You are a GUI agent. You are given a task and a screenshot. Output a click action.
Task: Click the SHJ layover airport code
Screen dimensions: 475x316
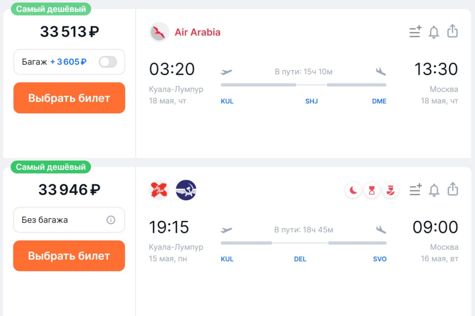click(x=311, y=102)
